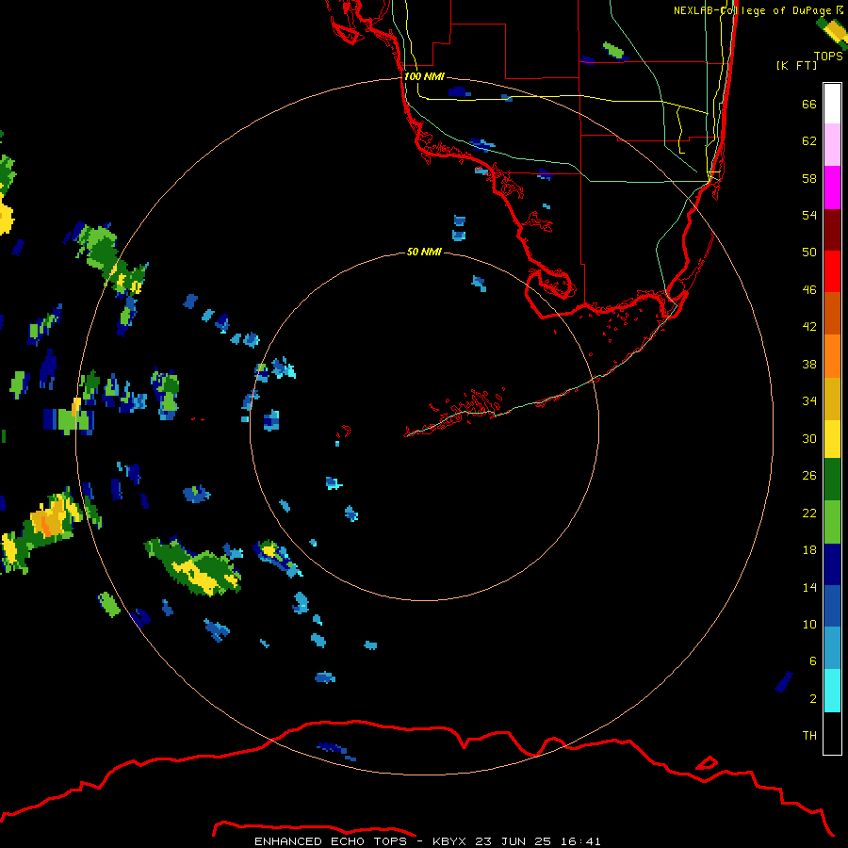Click the "2" legend value
This screenshot has width=848, height=848.
pos(812,699)
